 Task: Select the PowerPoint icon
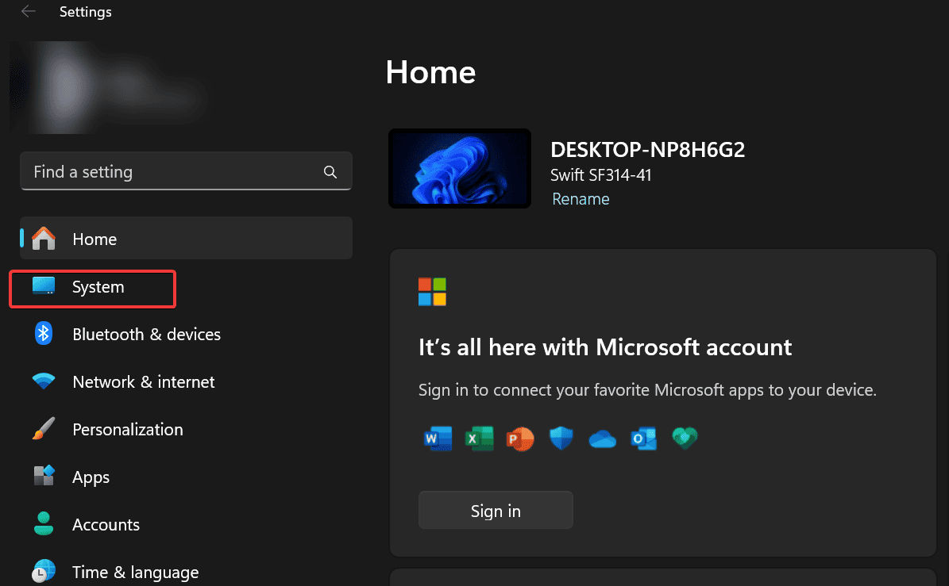tap(520, 438)
